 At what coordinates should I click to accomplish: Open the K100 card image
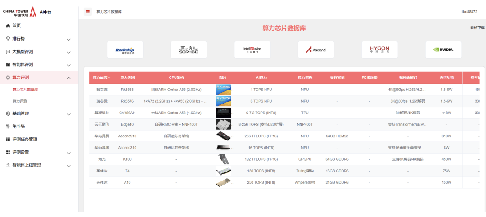tap(223, 159)
